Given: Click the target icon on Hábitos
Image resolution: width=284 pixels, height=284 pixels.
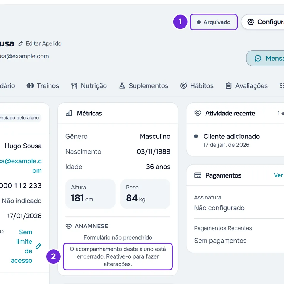Looking at the screenshot, I should [x=184, y=86].
